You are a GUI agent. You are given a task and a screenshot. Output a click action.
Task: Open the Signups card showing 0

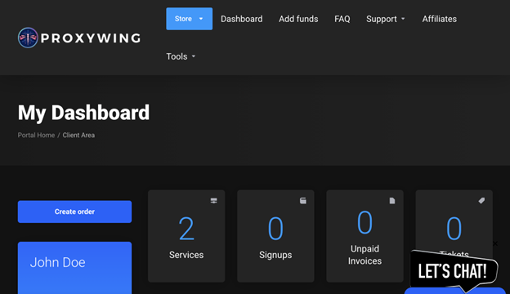275,236
